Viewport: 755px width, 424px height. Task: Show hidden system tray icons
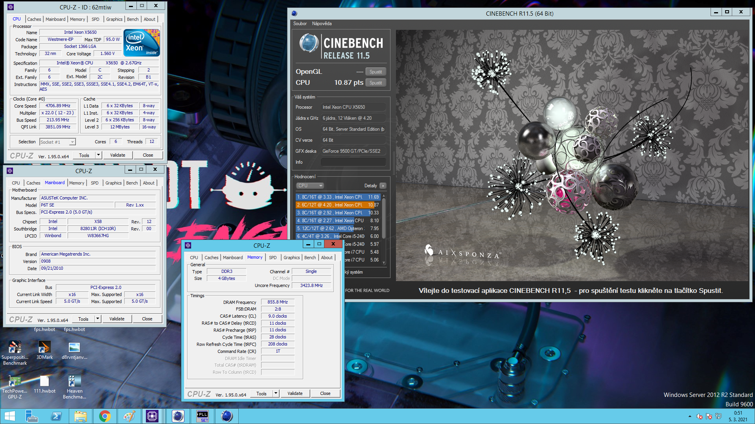pyautogui.click(x=690, y=416)
